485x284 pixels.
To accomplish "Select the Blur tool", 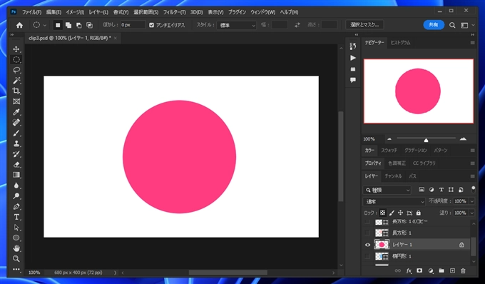I will pyautogui.click(x=16, y=186).
